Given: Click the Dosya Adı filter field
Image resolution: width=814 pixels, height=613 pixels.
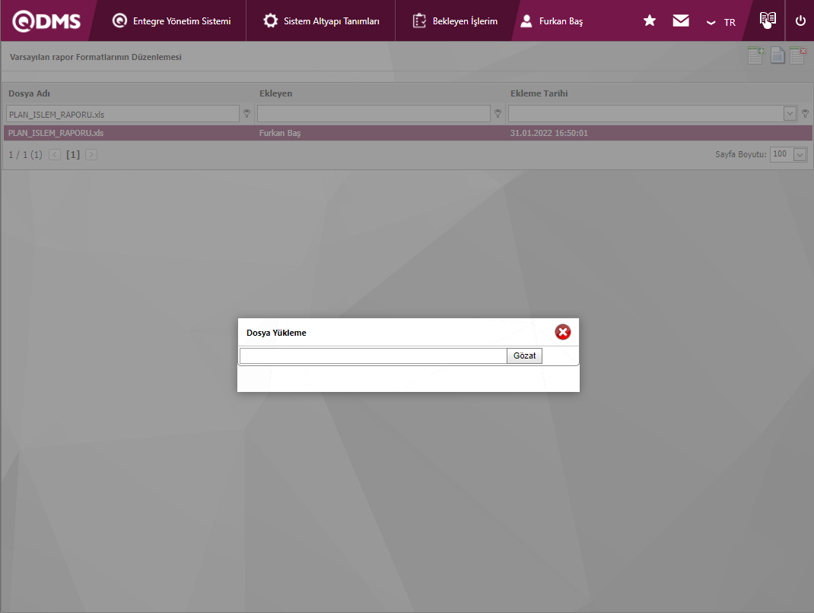Looking at the screenshot, I should point(122,114).
